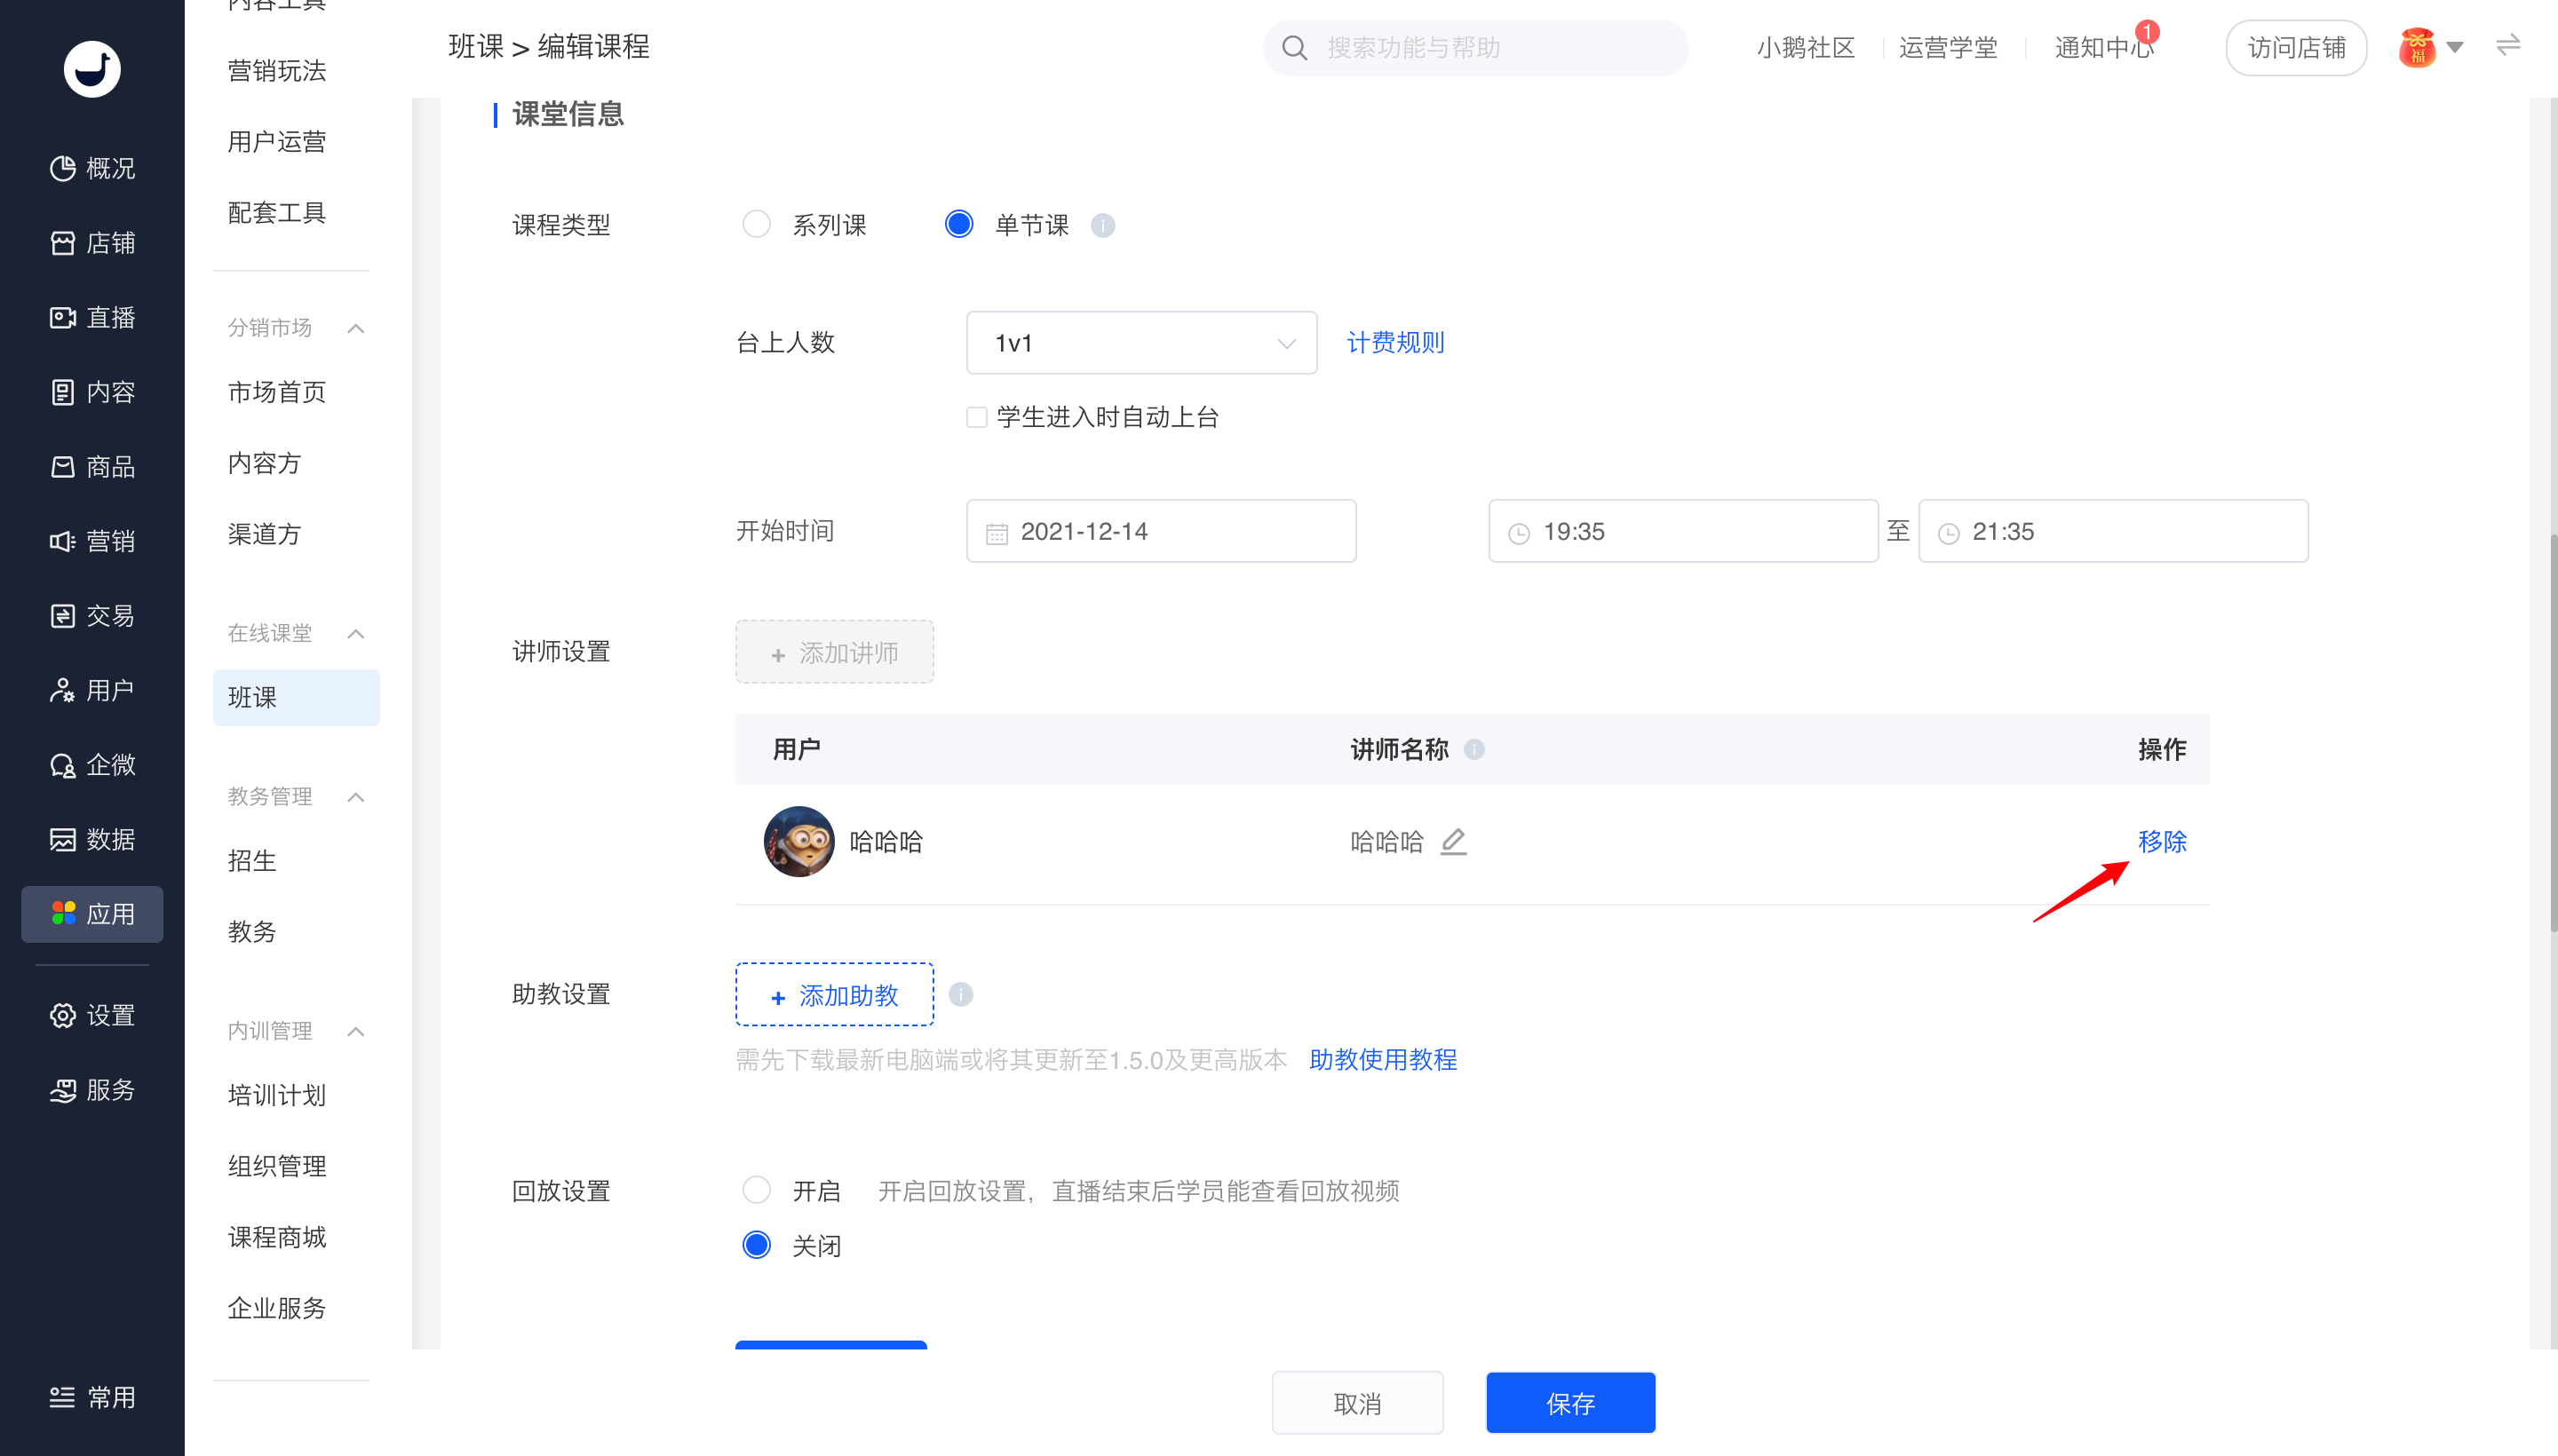Collapse the 在线课堂 menu group
Screen dimensions: 2558x1456
point(355,633)
